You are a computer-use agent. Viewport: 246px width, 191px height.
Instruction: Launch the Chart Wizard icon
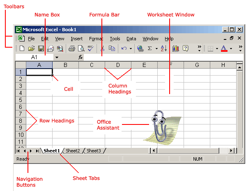click(x=175, y=48)
